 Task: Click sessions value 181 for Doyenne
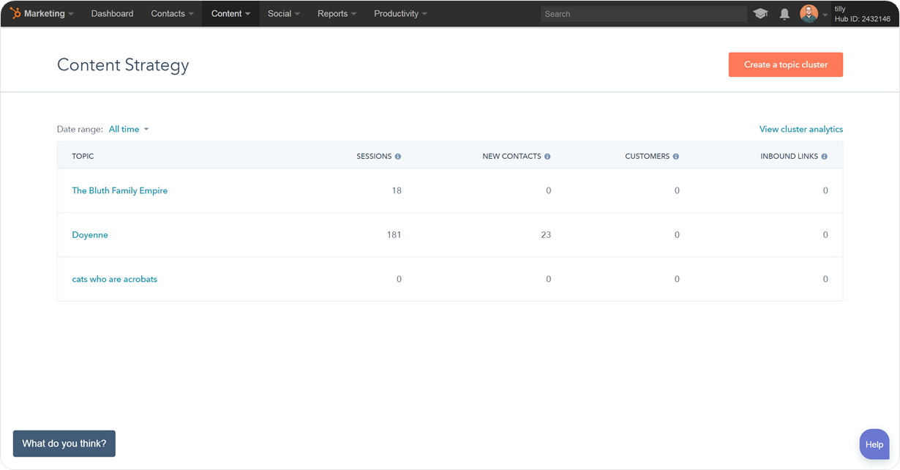point(394,235)
